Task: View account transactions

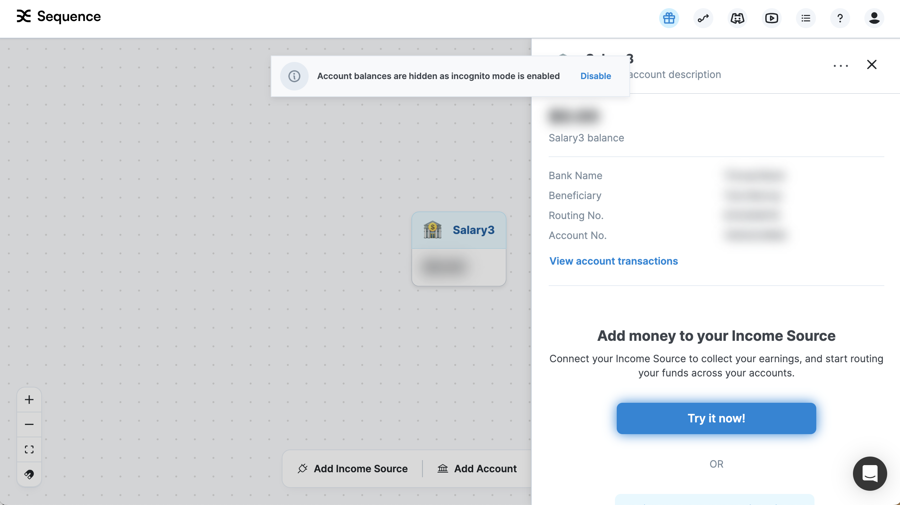Action: [614, 261]
